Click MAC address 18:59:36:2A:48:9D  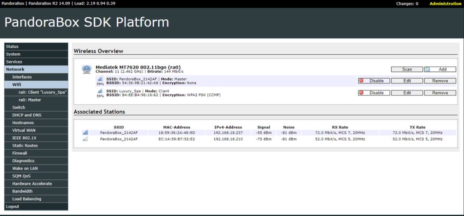pyautogui.click(x=177, y=133)
